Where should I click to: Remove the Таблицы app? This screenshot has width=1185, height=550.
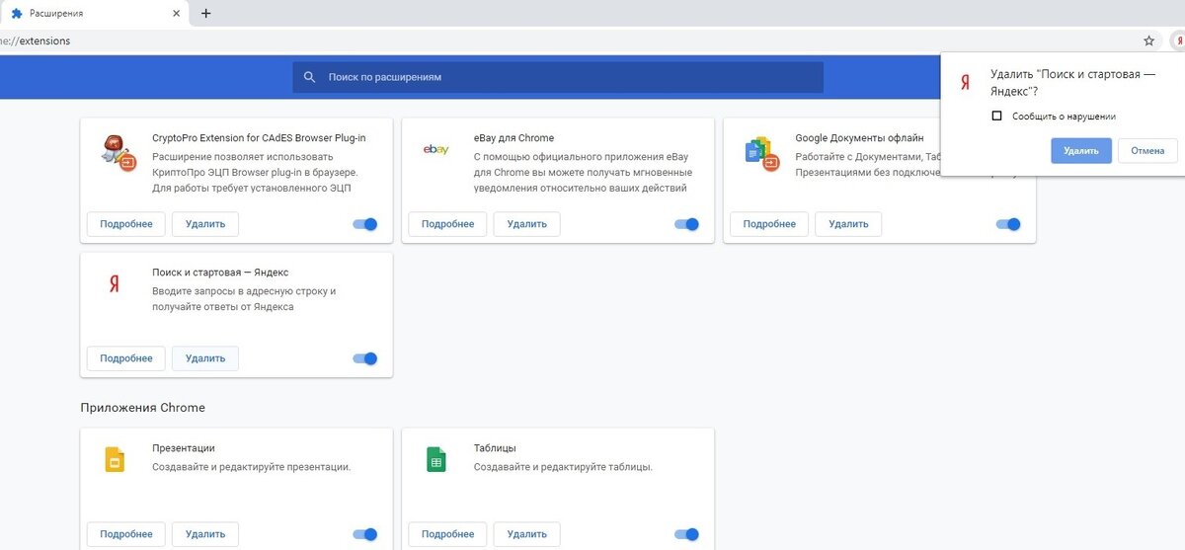point(527,534)
